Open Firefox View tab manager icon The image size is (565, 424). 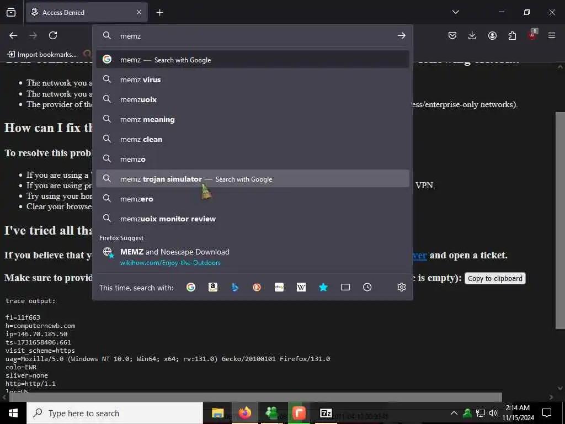tap(11, 12)
